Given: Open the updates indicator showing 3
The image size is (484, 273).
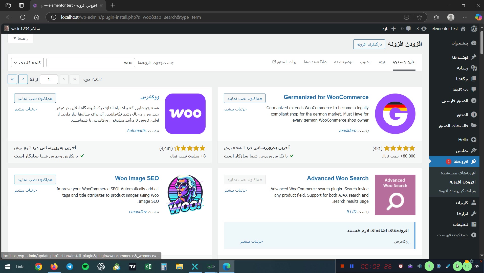Looking at the screenshot, I should click(421, 29).
